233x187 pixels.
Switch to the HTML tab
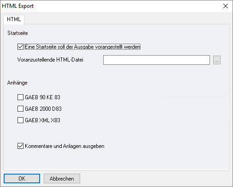pos(14,19)
